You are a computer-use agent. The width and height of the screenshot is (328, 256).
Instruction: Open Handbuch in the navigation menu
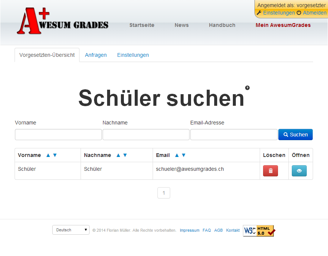(x=222, y=25)
